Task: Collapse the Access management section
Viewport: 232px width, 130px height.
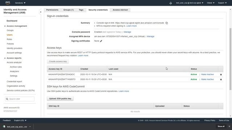Action: tap(5, 26)
